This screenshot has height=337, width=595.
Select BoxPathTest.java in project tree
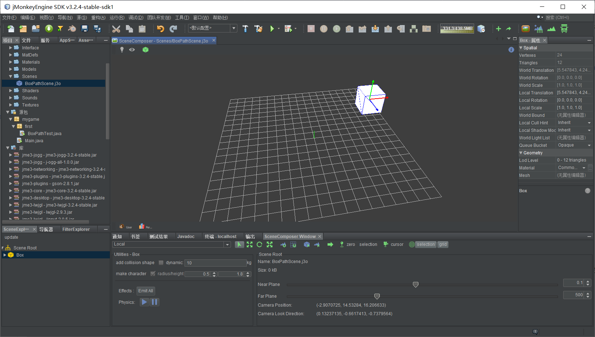44,134
